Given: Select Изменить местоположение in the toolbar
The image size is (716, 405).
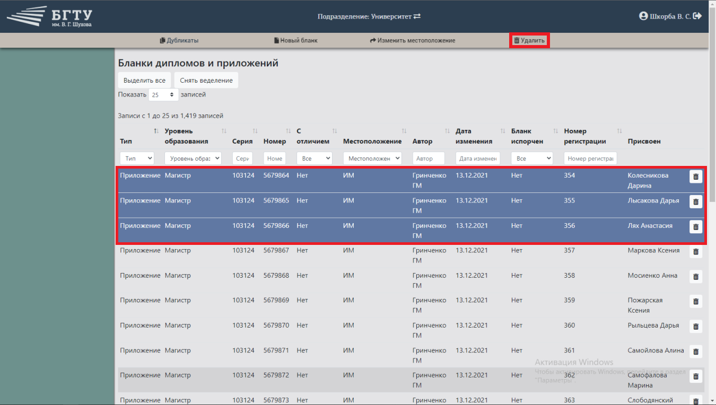Looking at the screenshot, I should 413,40.
